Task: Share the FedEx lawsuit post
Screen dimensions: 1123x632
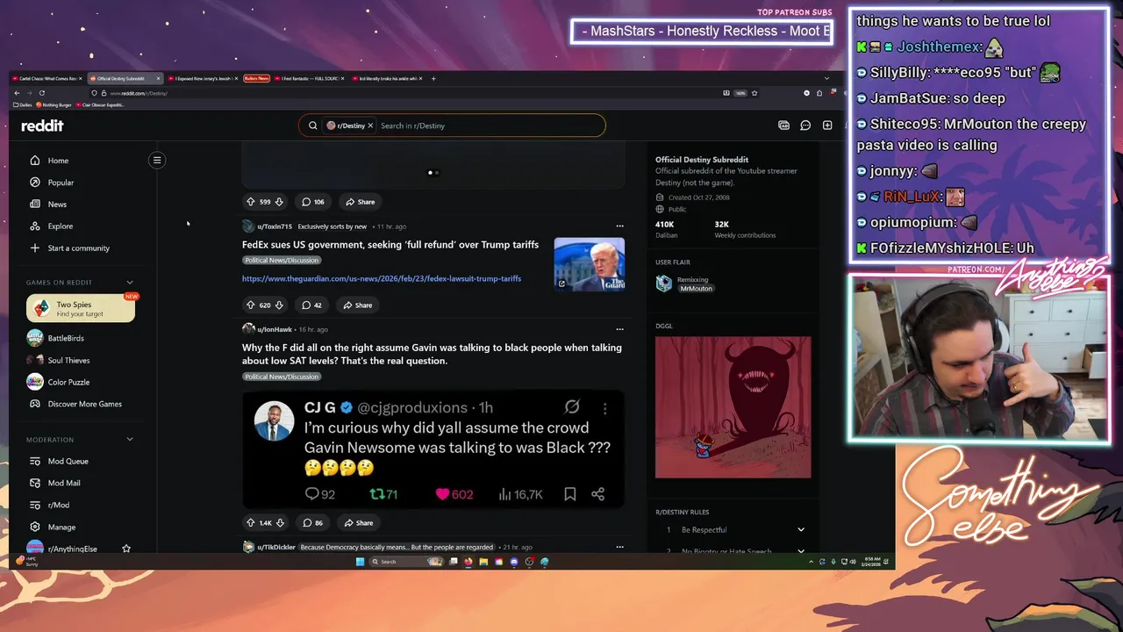Action: 358,305
